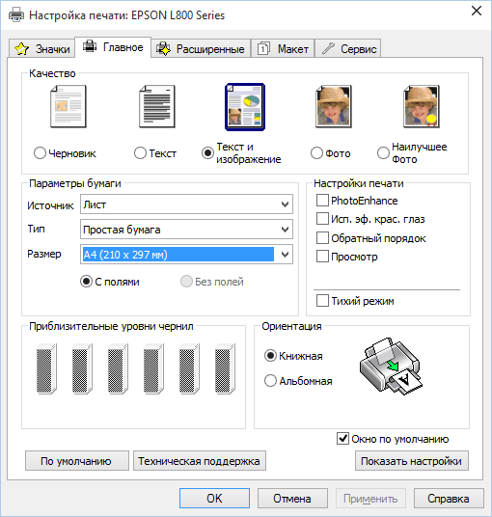492x517 pixels.
Task: Enable the PhotoEnhance checkbox
Action: coord(322,200)
